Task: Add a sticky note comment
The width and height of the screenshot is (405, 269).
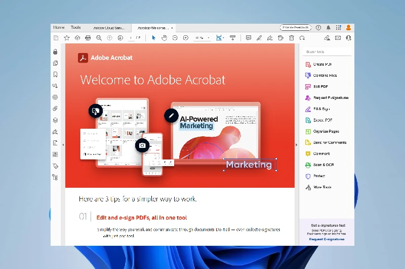Action: coord(249,38)
